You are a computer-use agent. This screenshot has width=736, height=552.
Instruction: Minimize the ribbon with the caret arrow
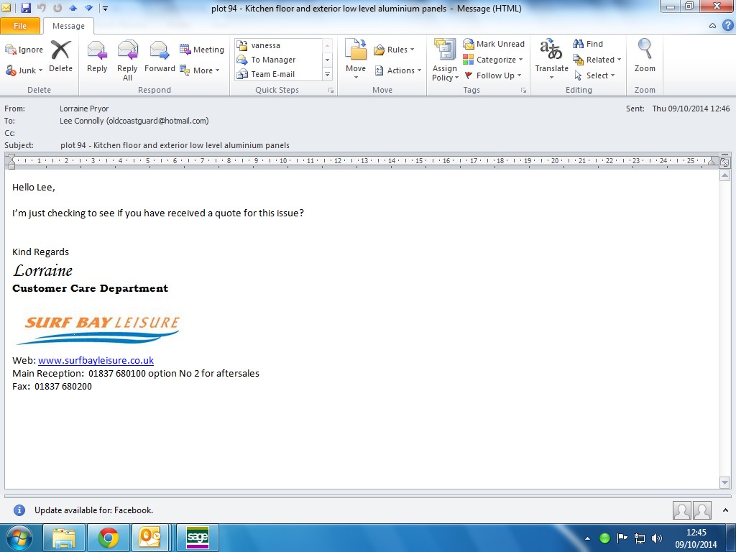(712, 25)
